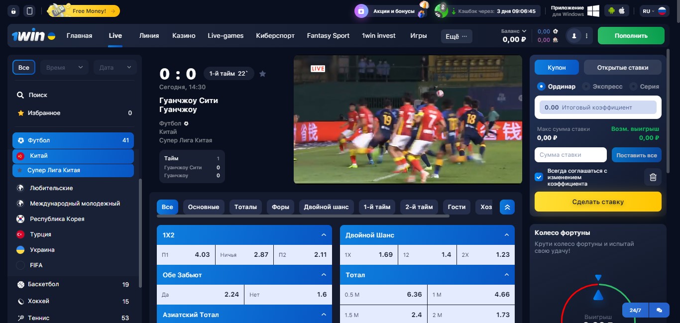This screenshot has height=323, width=680.
Task: Click the Сделать ставку button
Action: point(598,202)
